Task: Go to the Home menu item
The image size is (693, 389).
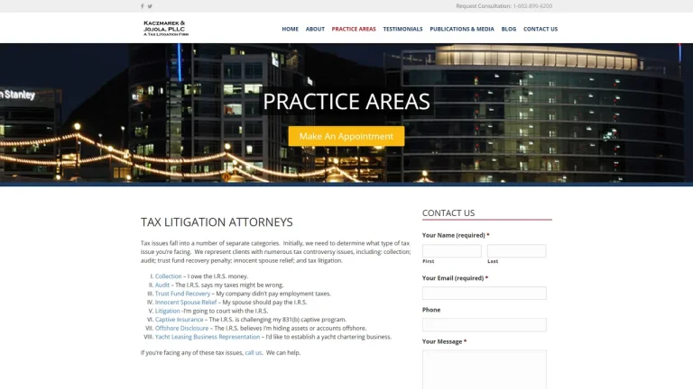Action: point(290,29)
